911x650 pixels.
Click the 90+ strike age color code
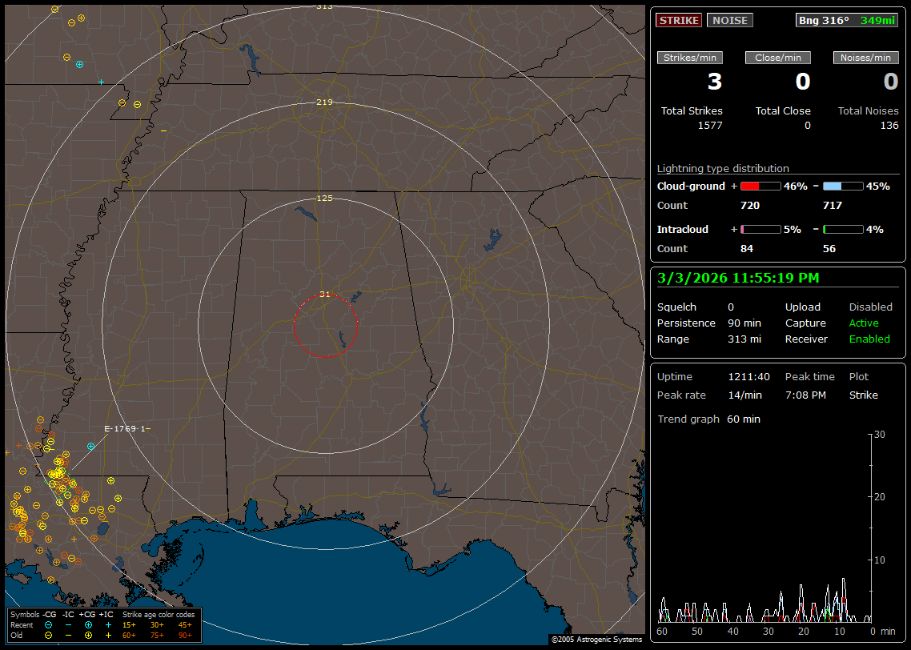tap(185, 635)
